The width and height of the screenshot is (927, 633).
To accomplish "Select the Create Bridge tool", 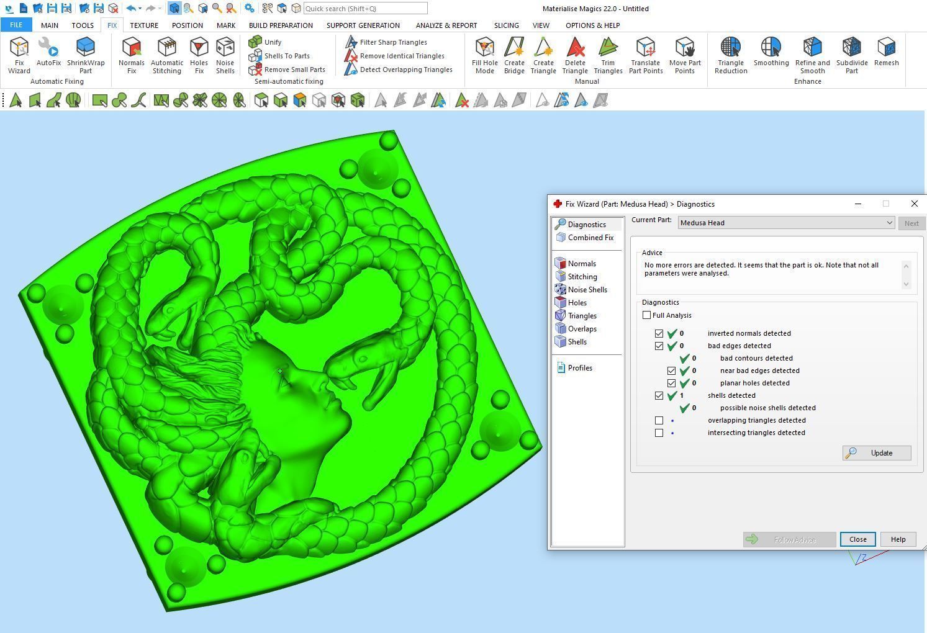I will pyautogui.click(x=514, y=56).
